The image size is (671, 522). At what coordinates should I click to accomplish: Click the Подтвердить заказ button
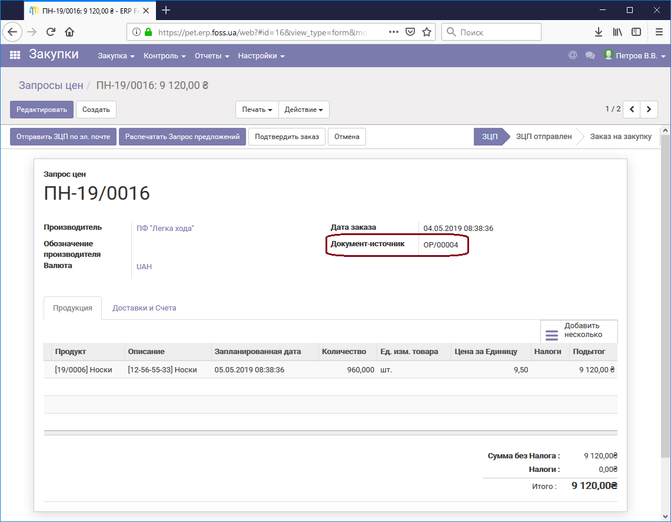click(x=287, y=137)
